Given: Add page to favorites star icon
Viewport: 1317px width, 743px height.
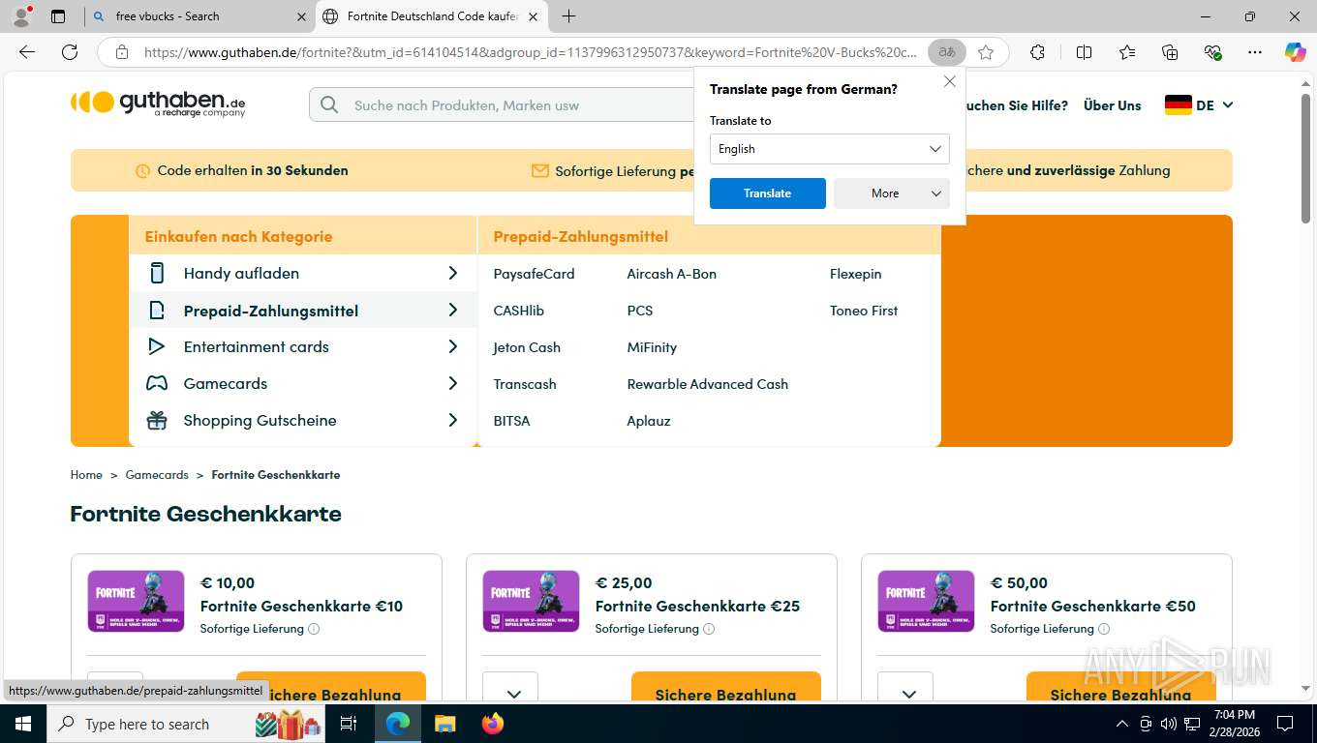Looking at the screenshot, I should click(x=986, y=52).
